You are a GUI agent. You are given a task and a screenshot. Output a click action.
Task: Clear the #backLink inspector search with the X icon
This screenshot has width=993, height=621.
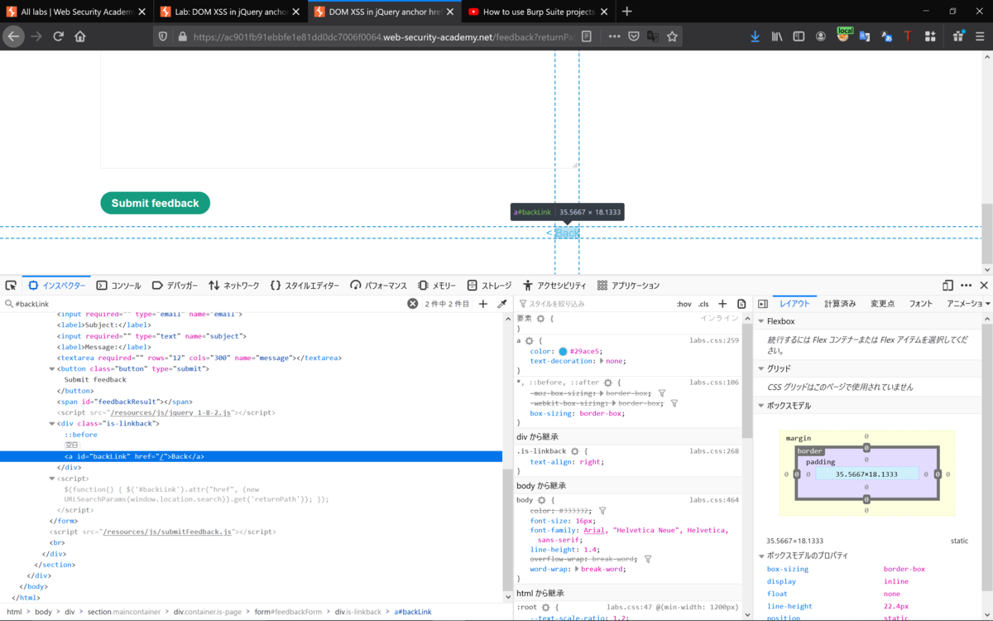click(x=412, y=304)
